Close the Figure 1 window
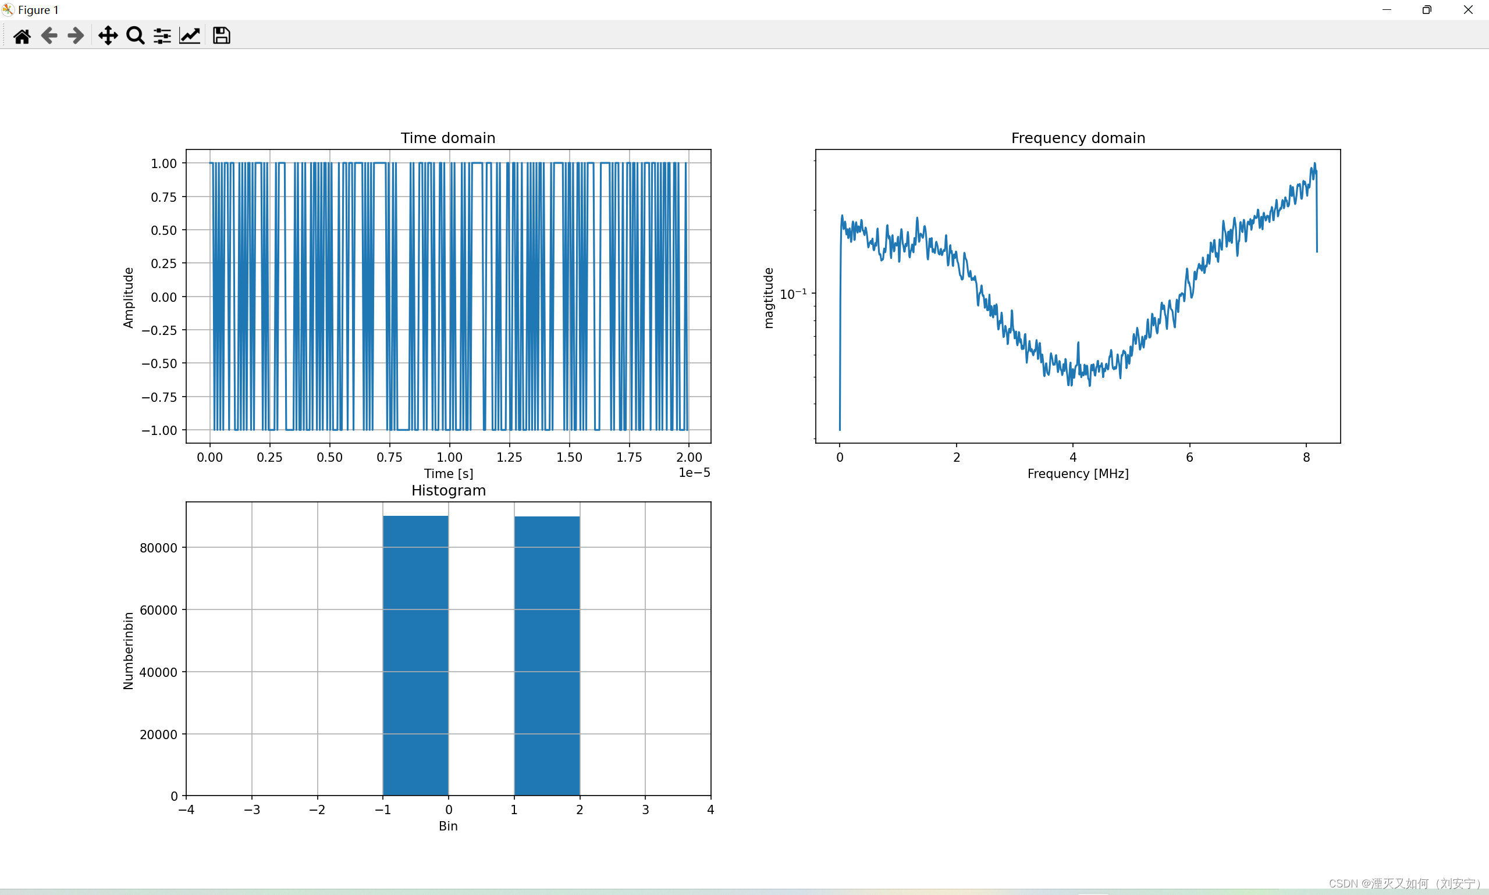This screenshot has width=1489, height=895. pyautogui.click(x=1468, y=10)
